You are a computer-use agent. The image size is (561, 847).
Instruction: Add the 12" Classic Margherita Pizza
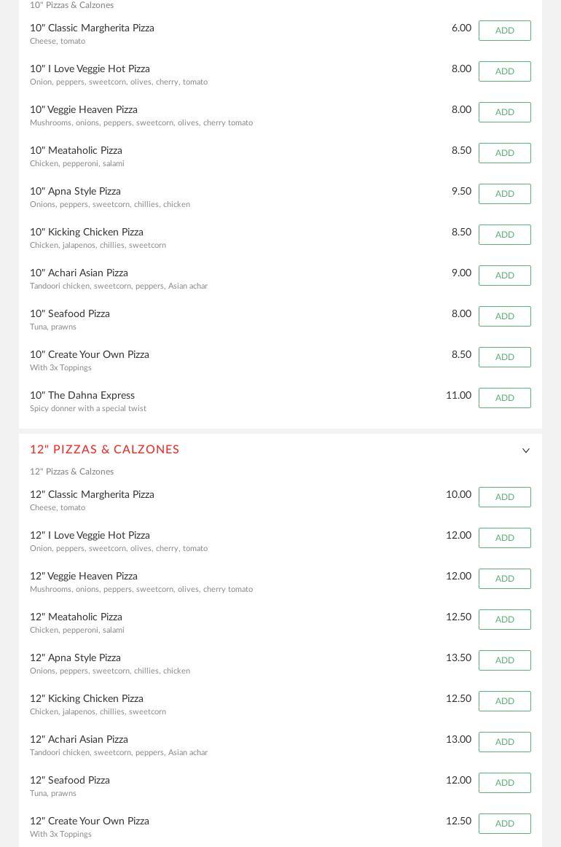coord(504,497)
